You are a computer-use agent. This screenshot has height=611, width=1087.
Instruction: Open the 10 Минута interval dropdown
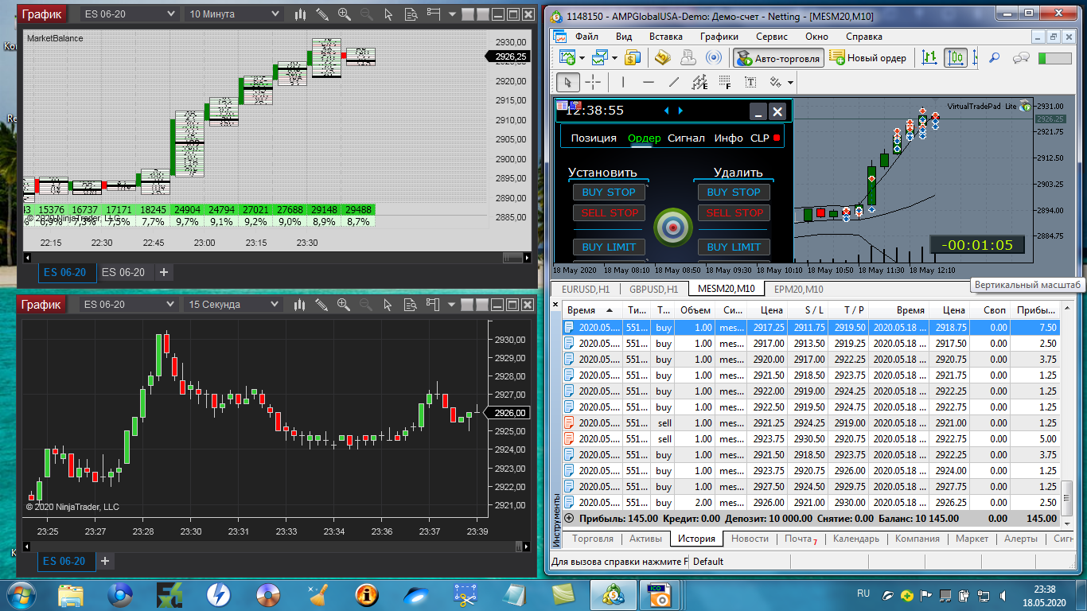(x=234, y=14)
